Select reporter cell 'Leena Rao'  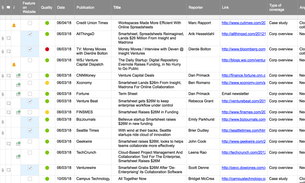pos(203,157)
